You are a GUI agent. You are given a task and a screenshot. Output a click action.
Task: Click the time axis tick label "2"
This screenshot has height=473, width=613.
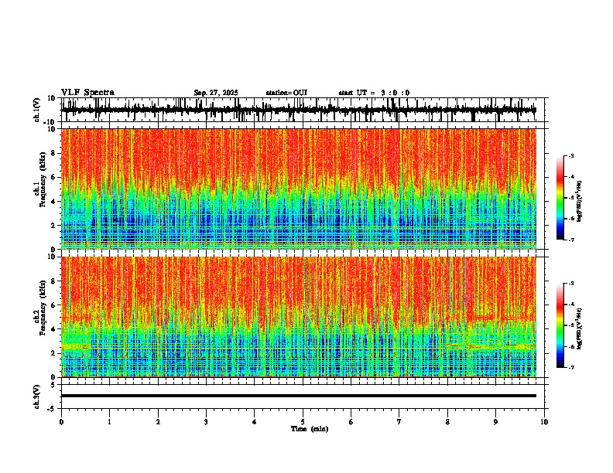pyautogui.click(x=158, y=422)
